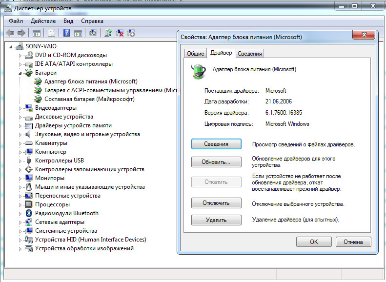This screenshot has width=386, height=282.
Task: Click the Microsoft Windows signature text
Action: tap(287, 124)
